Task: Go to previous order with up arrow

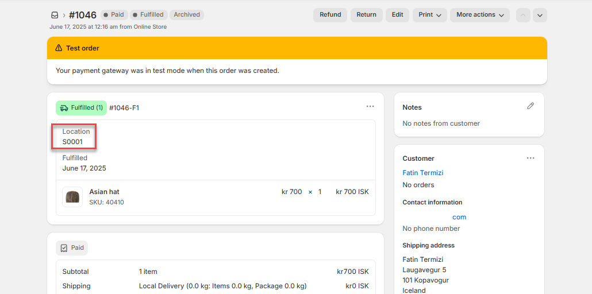Action: (523, 16)
